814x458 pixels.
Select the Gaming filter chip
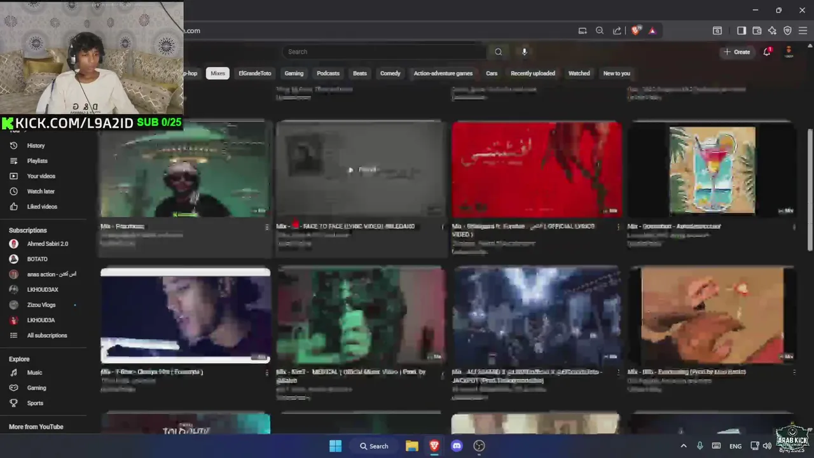(294, 73)
